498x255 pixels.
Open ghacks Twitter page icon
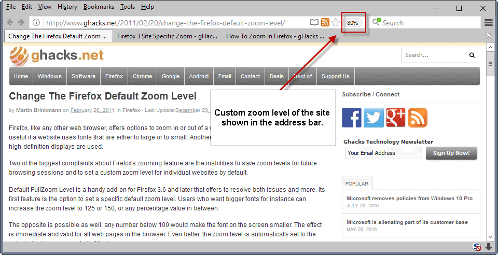(x=374, y=118)
